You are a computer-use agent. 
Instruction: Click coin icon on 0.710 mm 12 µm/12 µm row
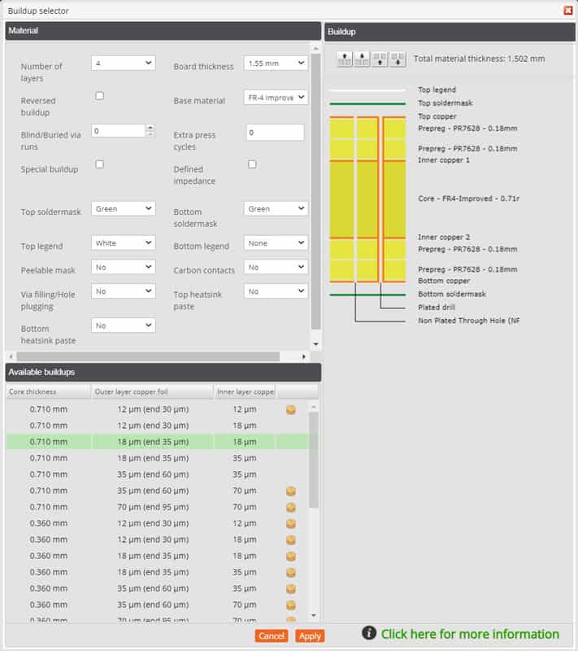point(291,410)
